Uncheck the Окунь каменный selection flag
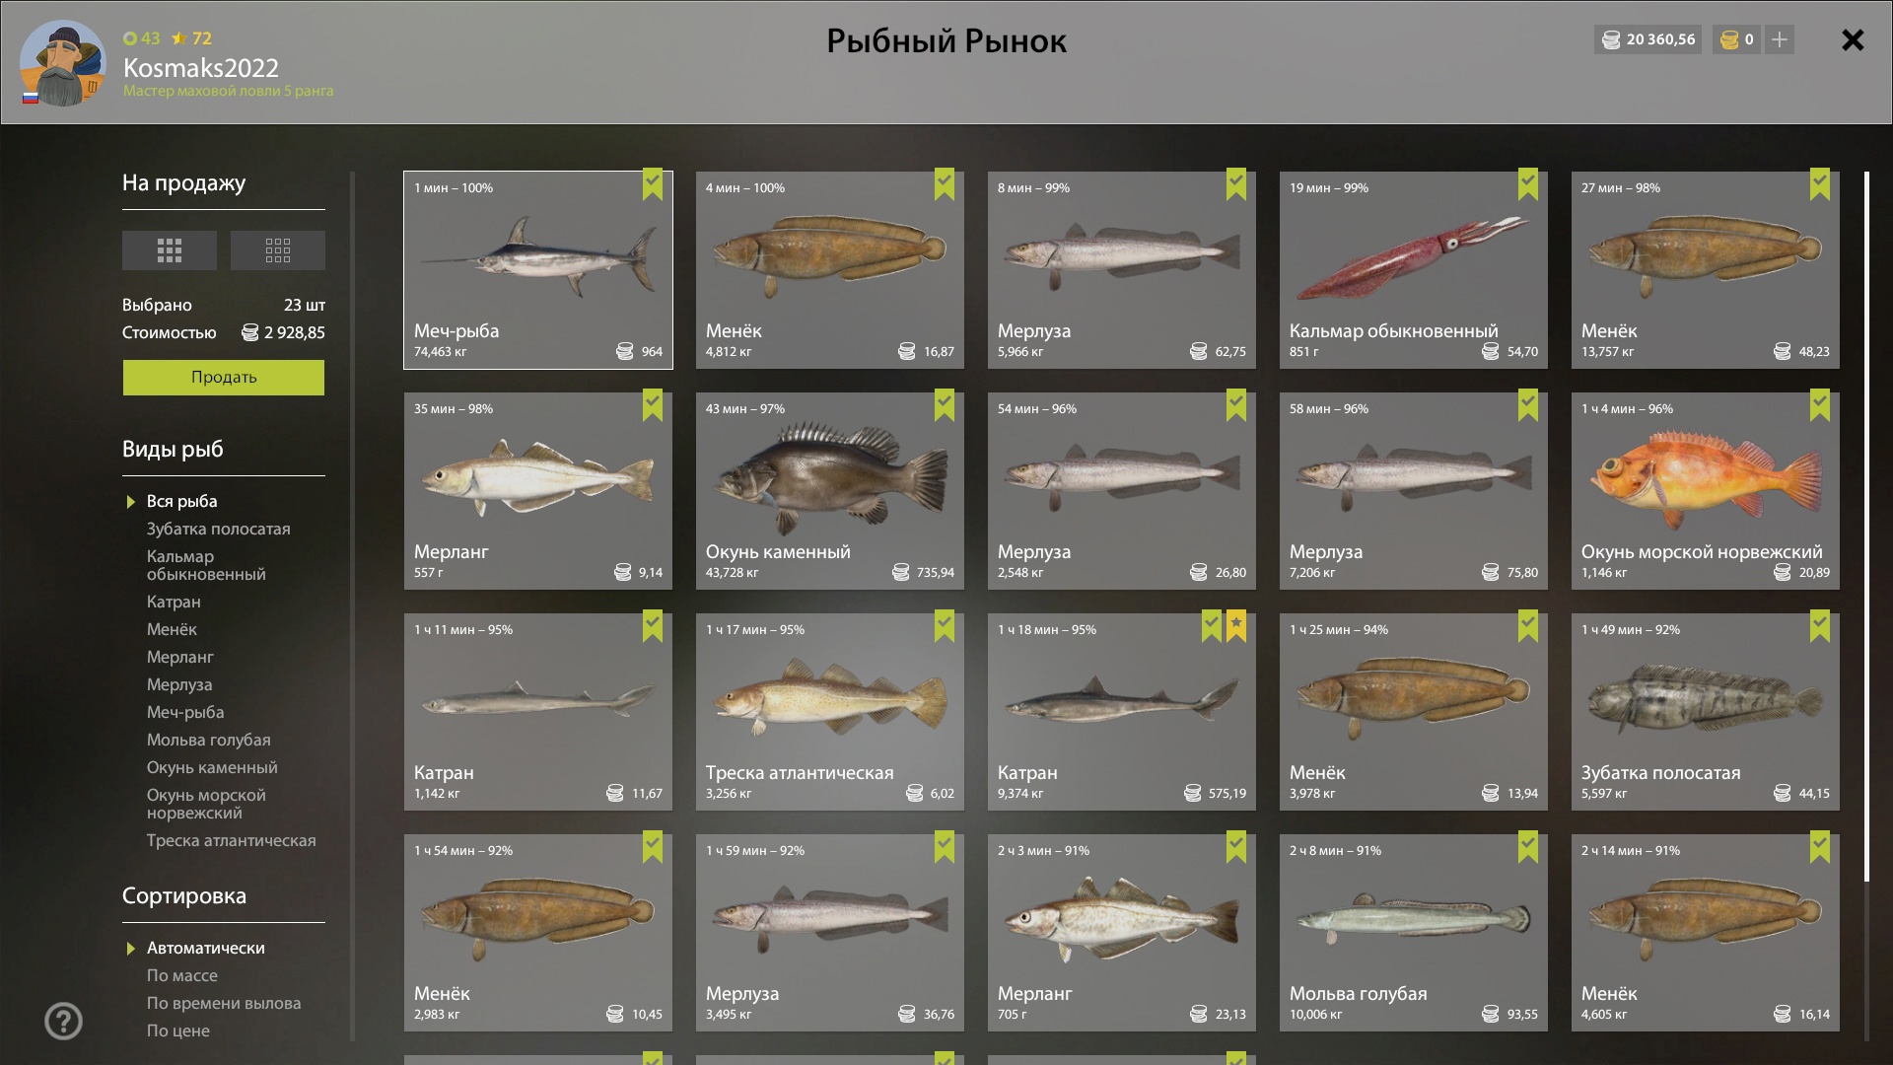Screen dimensions: 1893x1065 (945, 404)
